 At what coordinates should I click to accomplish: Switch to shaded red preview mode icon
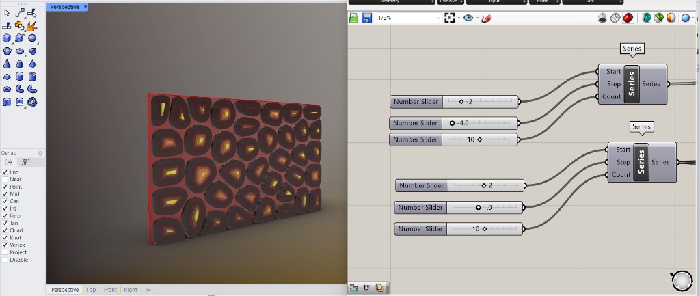pyautogui.click(x=628, y=18)
